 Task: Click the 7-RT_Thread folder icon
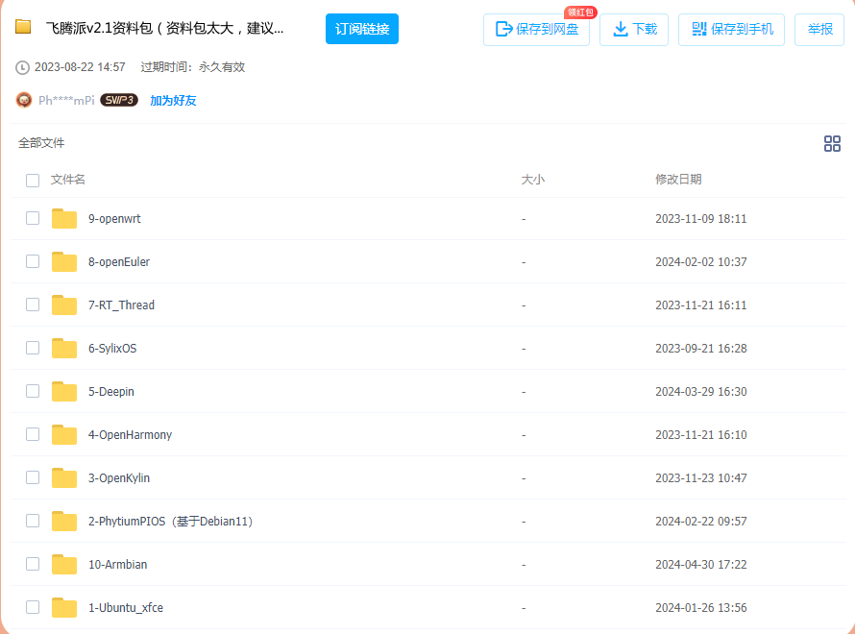coord(64,305)
